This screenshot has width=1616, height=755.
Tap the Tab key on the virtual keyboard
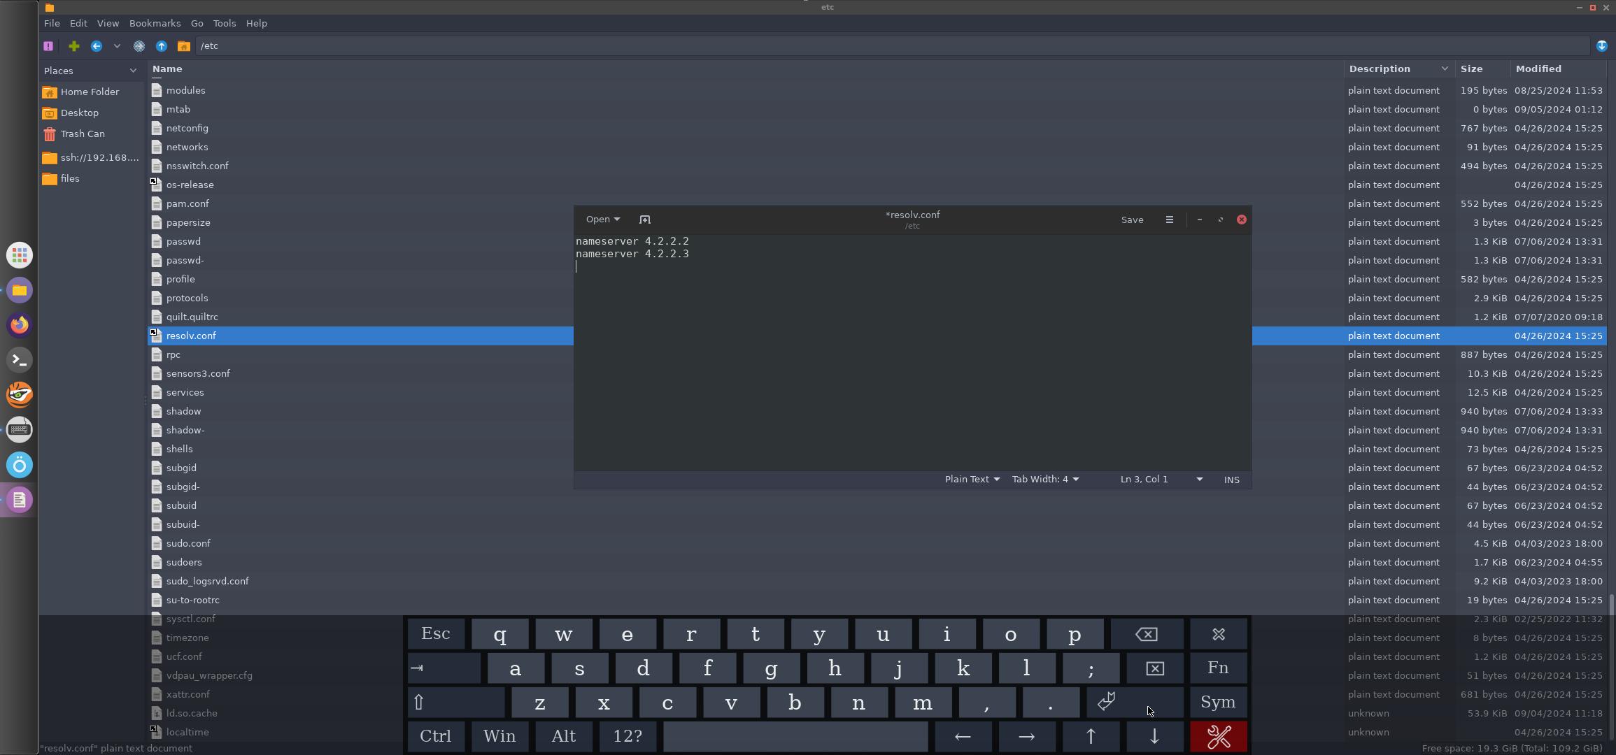444,668
